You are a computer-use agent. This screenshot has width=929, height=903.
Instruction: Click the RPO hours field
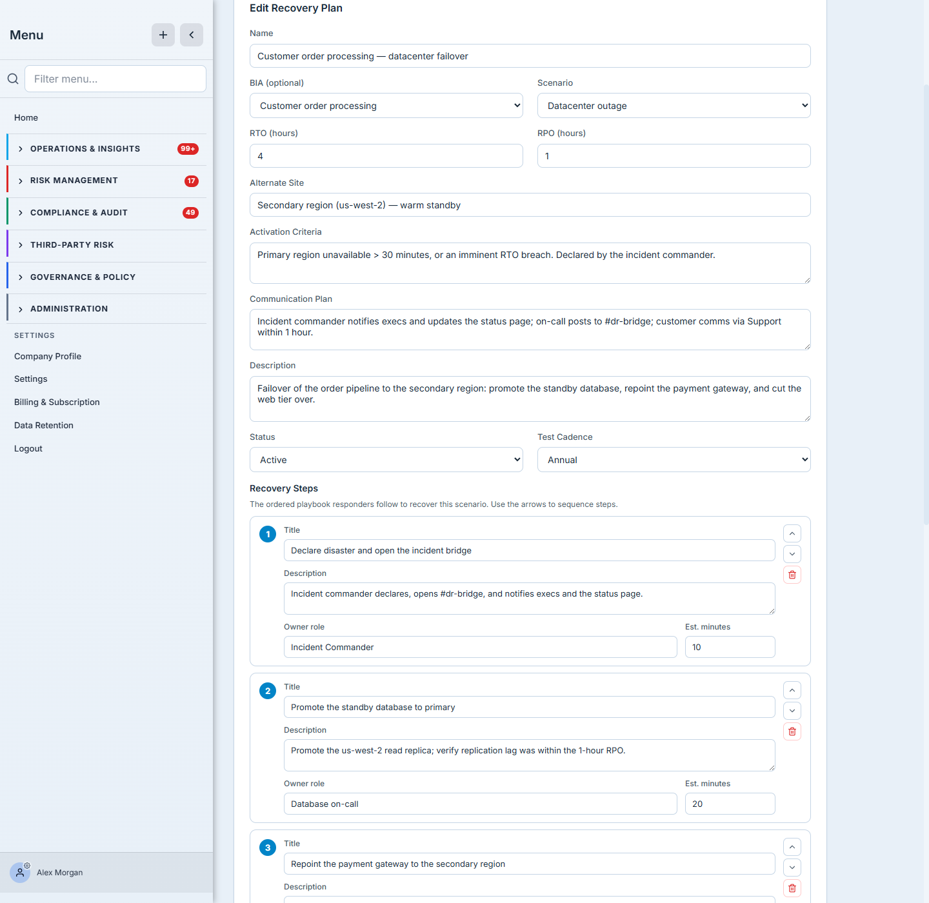pos(674,156)
